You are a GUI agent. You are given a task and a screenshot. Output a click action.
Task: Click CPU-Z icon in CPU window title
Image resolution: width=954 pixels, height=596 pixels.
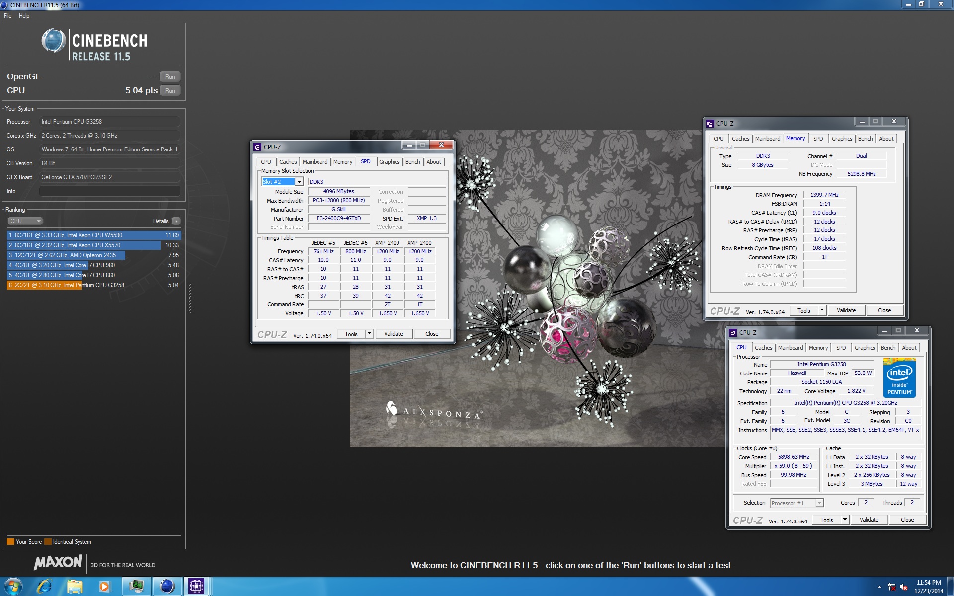(733, 333)
